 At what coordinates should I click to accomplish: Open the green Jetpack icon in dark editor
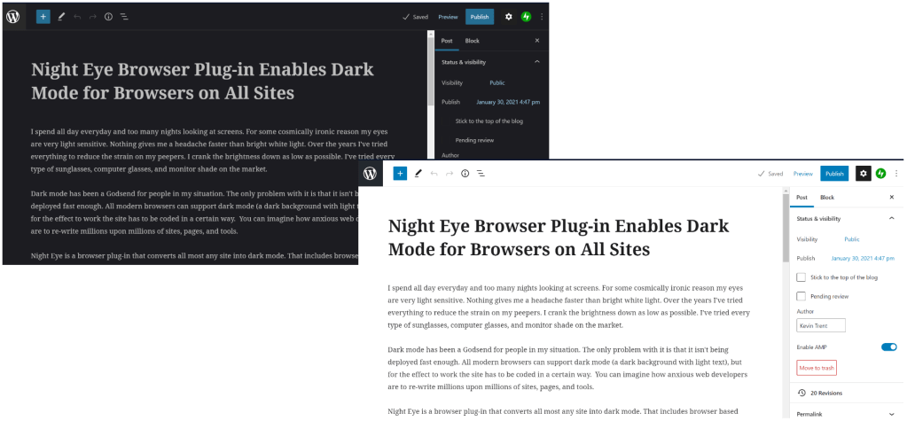(x=526, y=17)
